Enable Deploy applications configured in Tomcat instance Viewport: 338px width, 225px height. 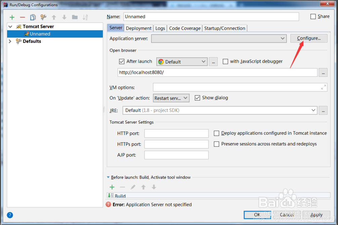[216, 133]
